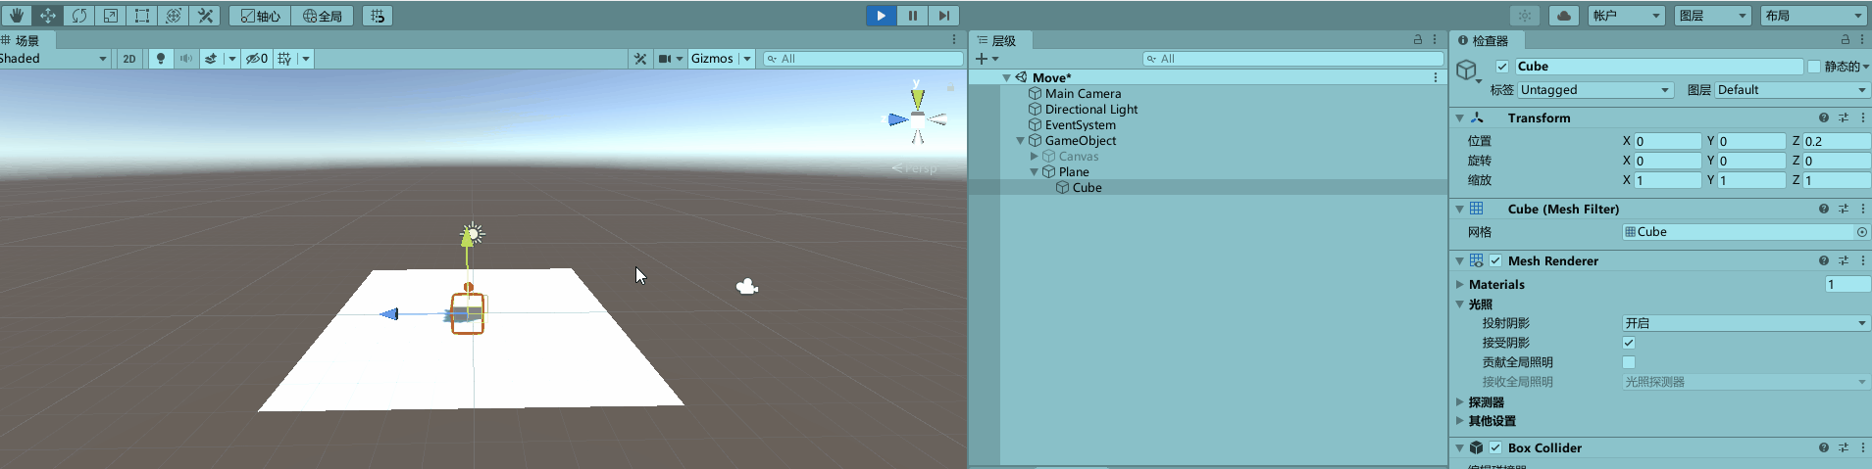Click the scene orientation gizmo
This screenshot has width=1872, height=469.
pyautogui.click(x=918, y=118)
